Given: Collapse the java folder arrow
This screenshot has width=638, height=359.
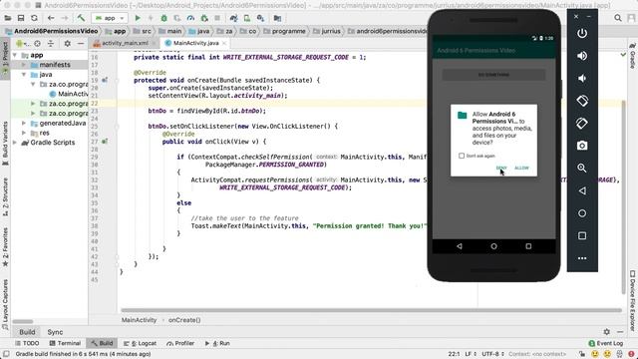Looking at the screenshot, I should [24, 75].
